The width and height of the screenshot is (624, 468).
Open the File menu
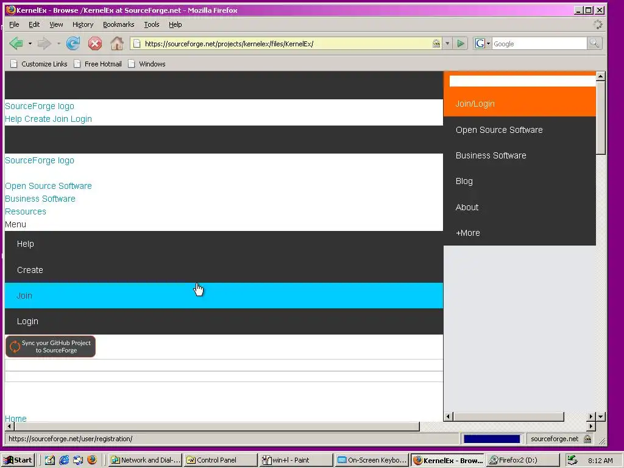point(14,24)
